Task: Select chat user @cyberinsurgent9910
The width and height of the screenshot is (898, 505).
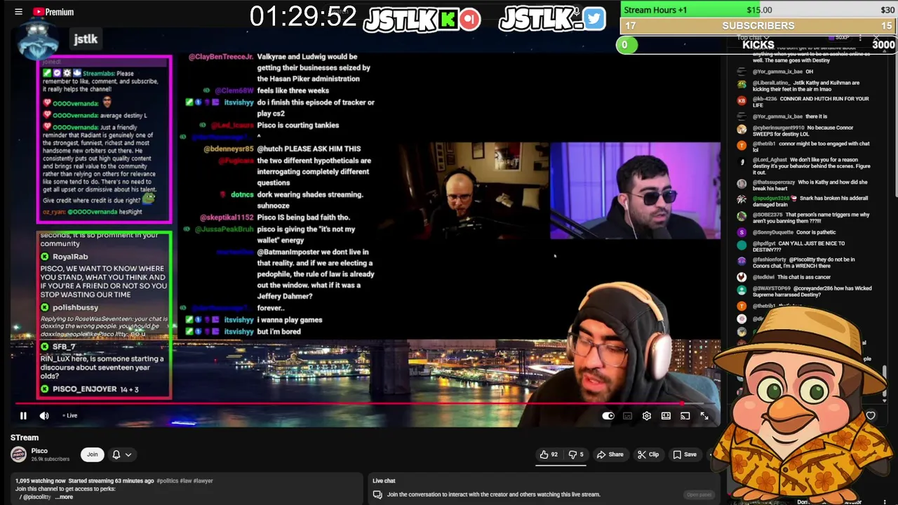Action: (779, 128)
